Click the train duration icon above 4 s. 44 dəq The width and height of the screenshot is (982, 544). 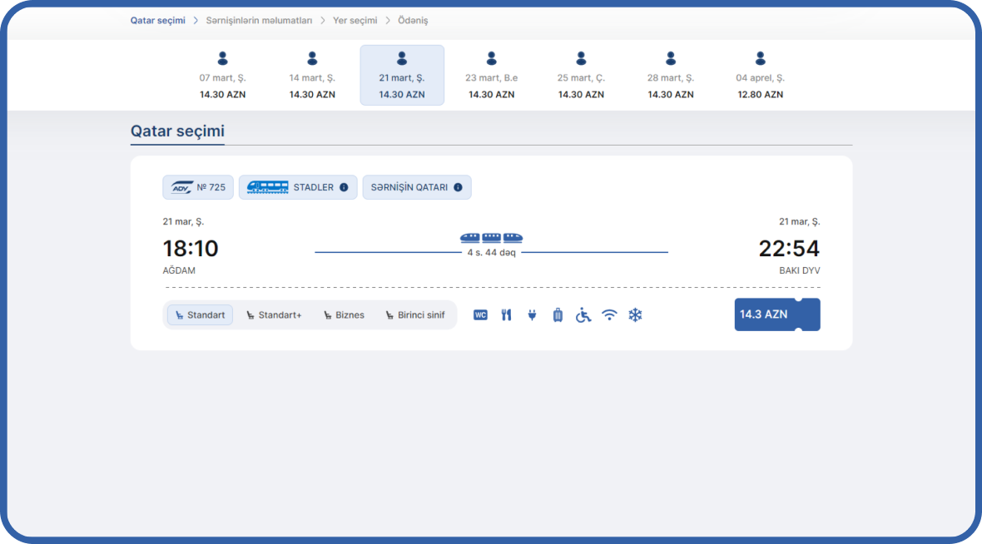(491, 238)
